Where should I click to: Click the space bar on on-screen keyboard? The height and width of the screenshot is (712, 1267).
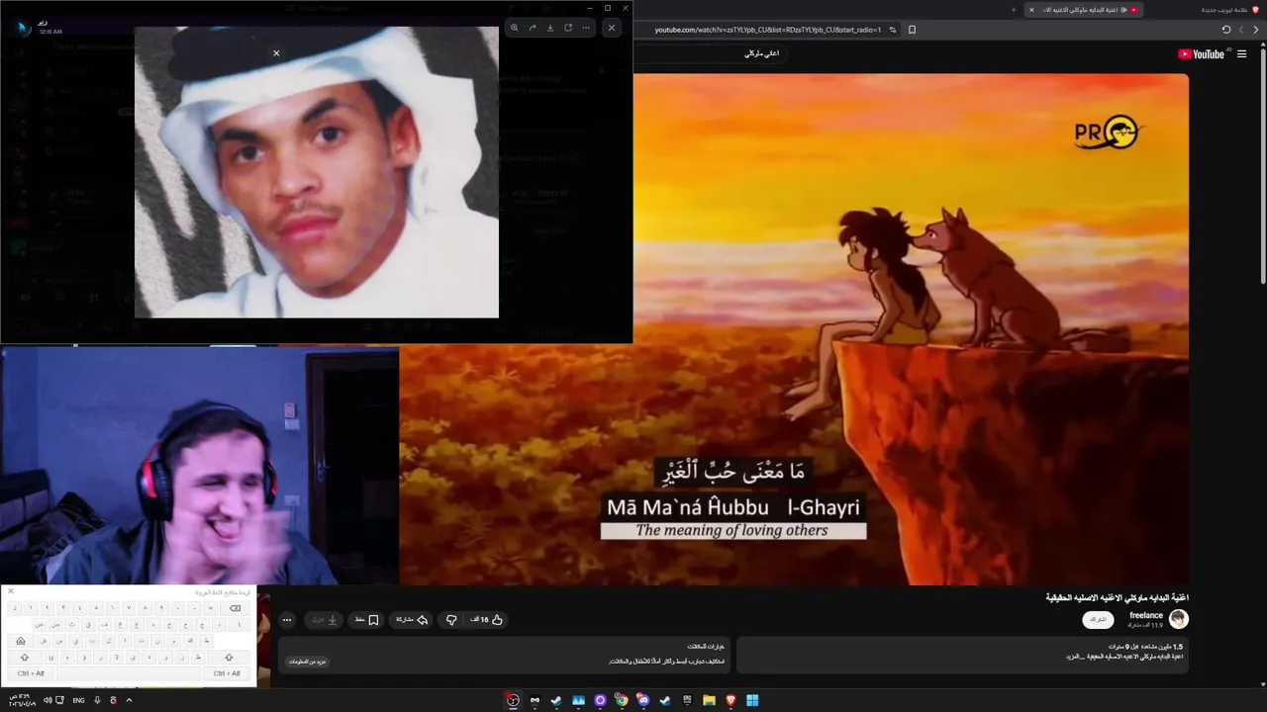(129, 673)
